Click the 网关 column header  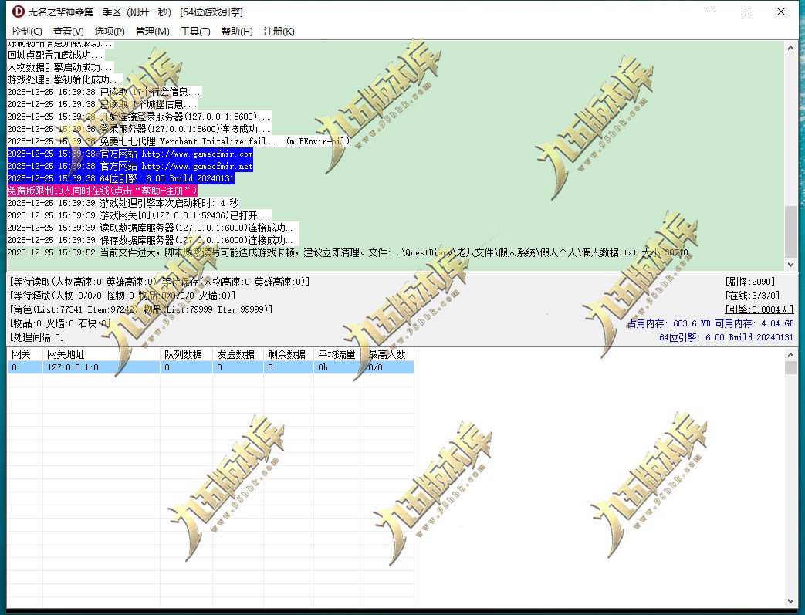pos(25,354)
